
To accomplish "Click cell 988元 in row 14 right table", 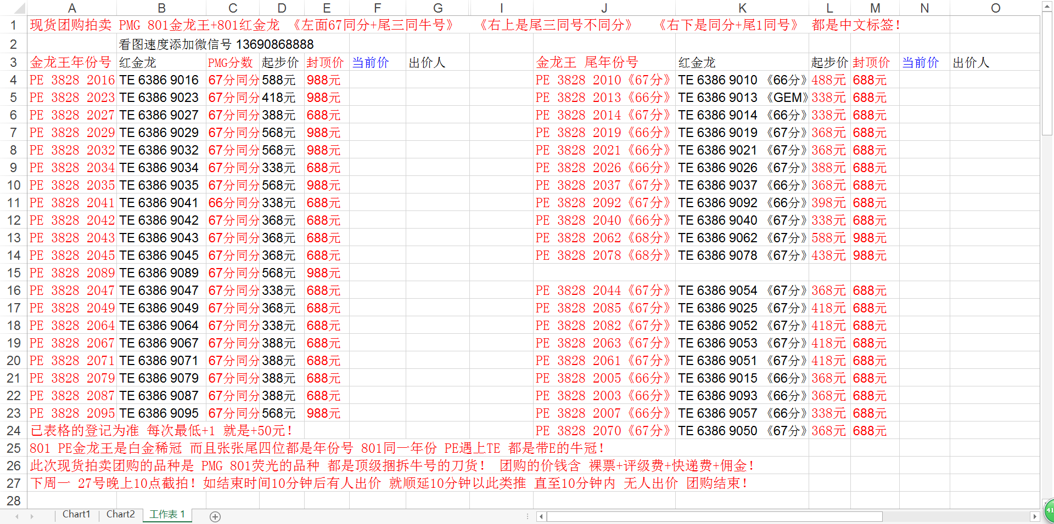I will (x=875, y=255).
